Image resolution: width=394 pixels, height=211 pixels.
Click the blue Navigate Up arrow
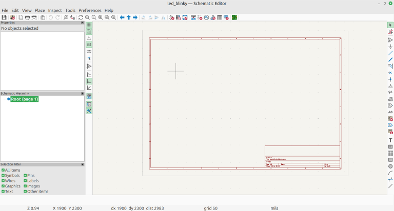[x=128, y=17]
